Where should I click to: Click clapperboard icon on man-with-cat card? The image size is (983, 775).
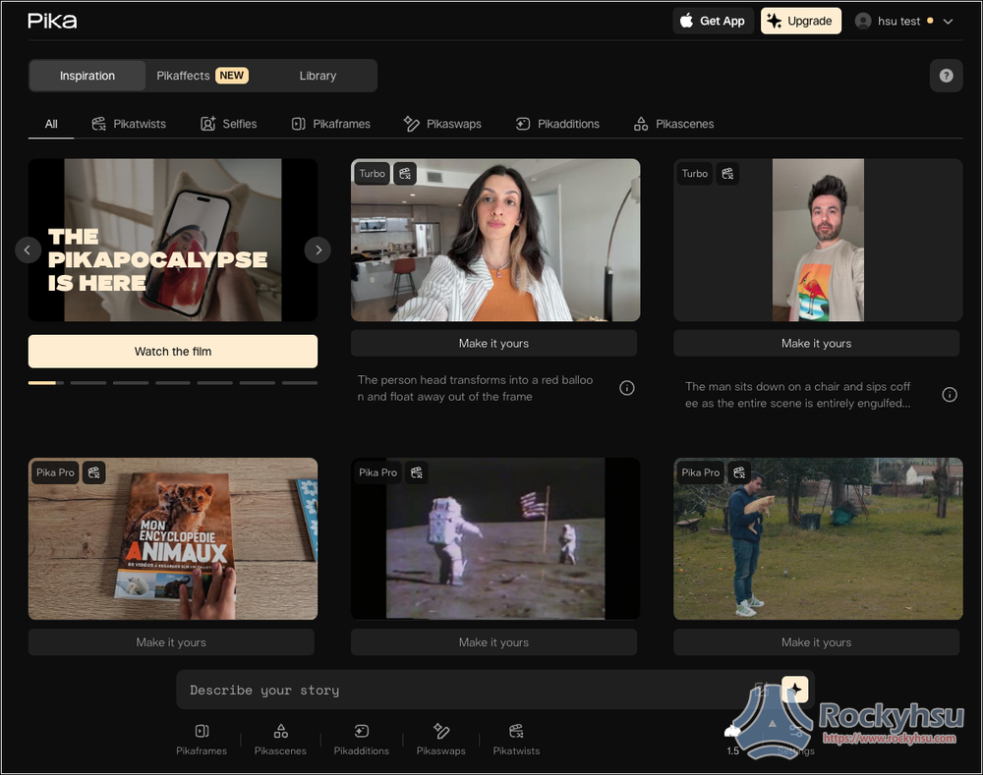pos(740,472)
